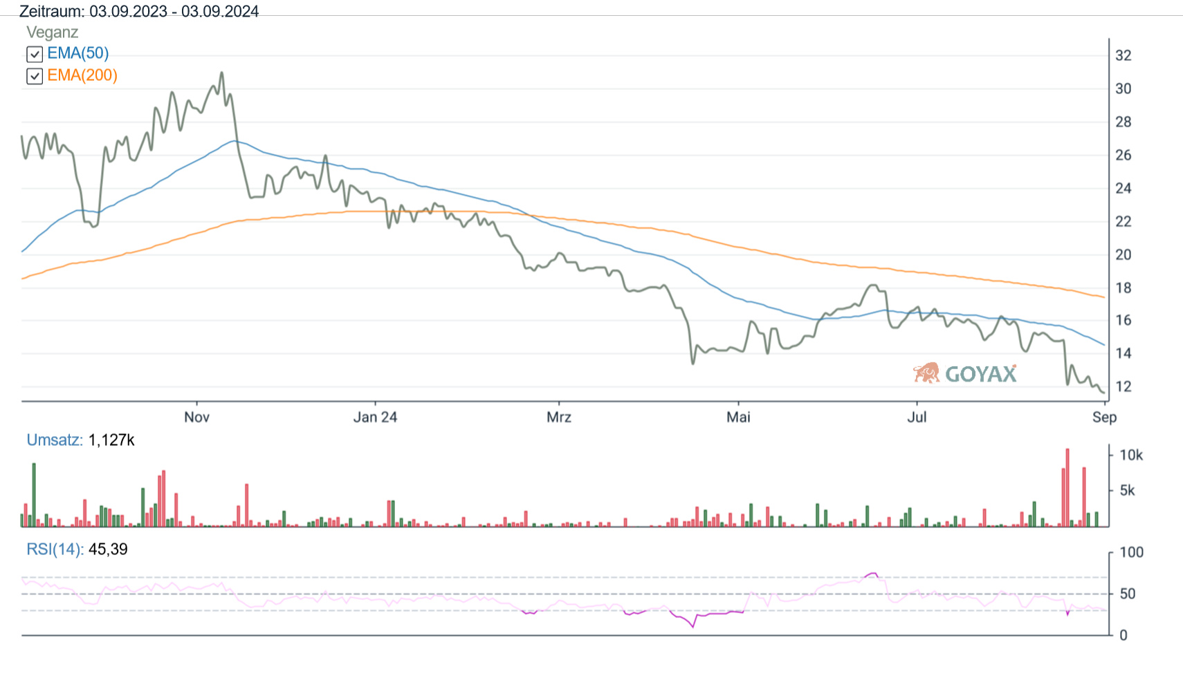Click the 0 RSI axis label
This screenshot has height=676, width=1183.
1123,635
